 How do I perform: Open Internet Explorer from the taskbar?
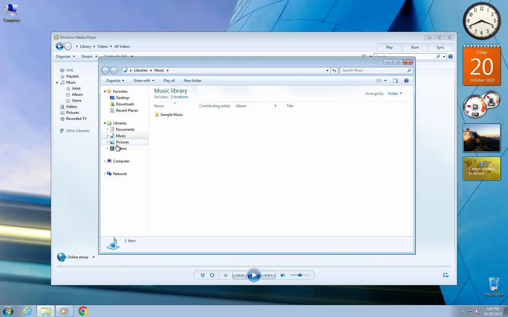(27, 311)
